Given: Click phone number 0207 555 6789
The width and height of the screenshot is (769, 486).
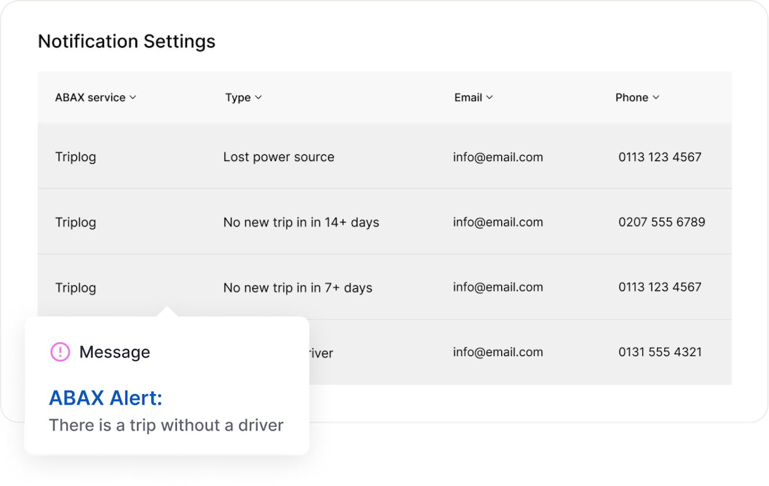Looking at the screenshot, I should click(662, 222).
